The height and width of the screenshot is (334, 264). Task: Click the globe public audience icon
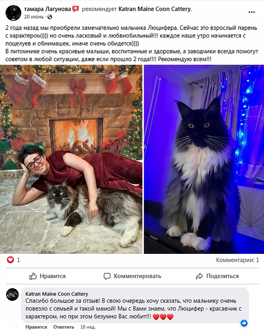point(50,17)
